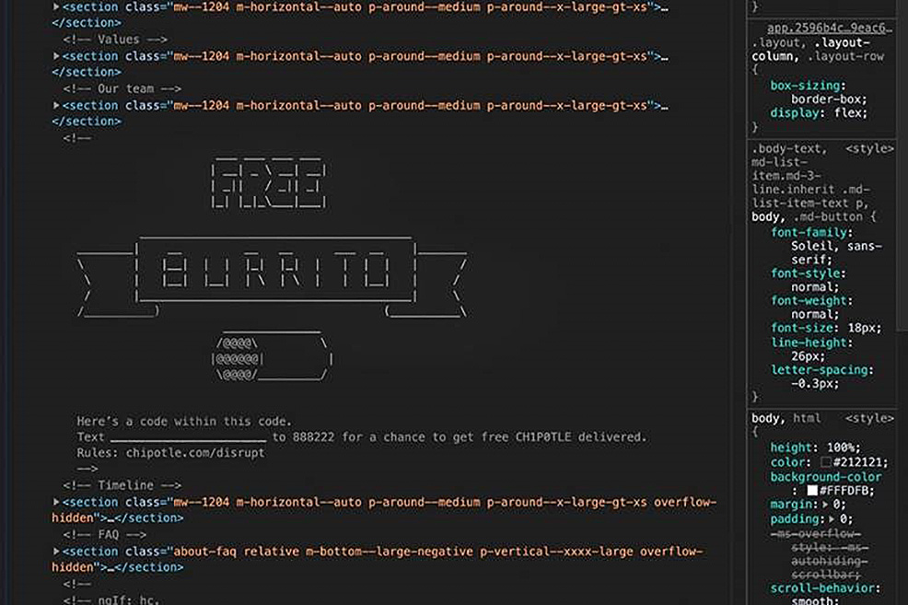Expand the padding shorthand triangle
This screenshot has height=605, width=908.
click(x=832, y=518)
